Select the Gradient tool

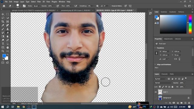3,36
